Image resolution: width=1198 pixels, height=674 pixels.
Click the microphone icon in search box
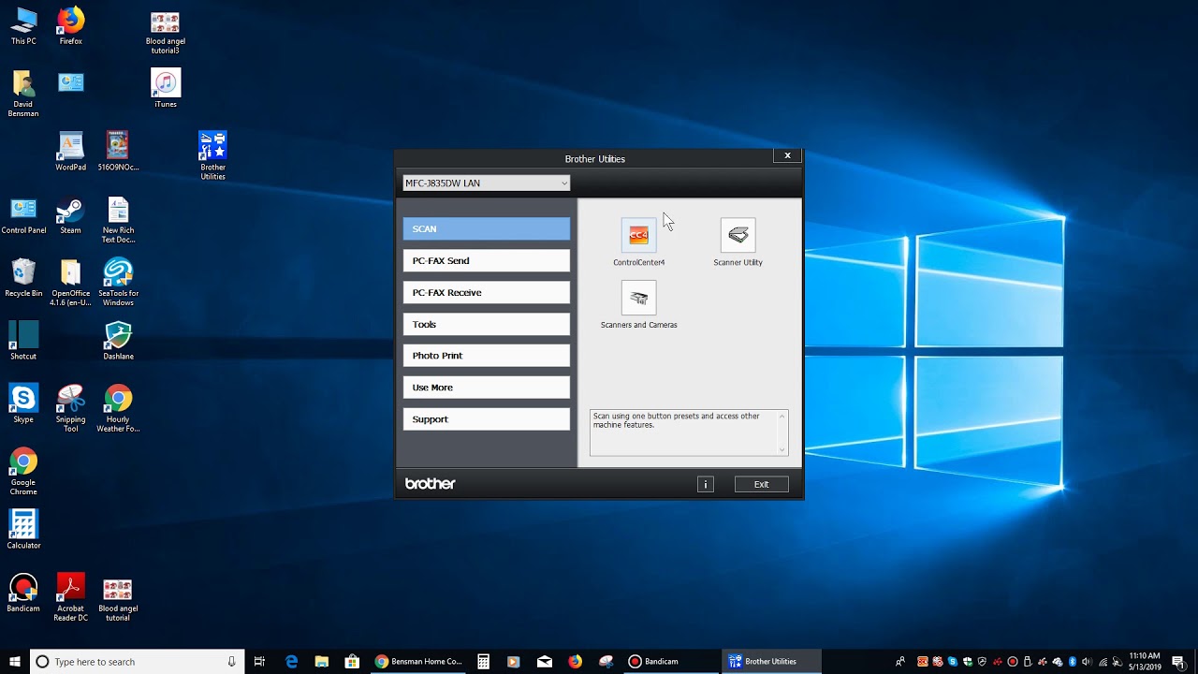[x=231, y=662]
